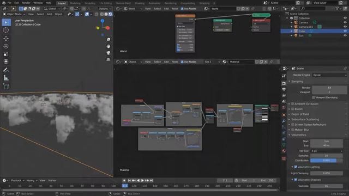Select the Add Cube tool
Screen dimensions: 349x196
point(6,86)
